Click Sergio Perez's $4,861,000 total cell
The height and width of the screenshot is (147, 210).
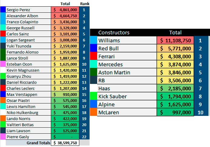[x=65, y=10]
